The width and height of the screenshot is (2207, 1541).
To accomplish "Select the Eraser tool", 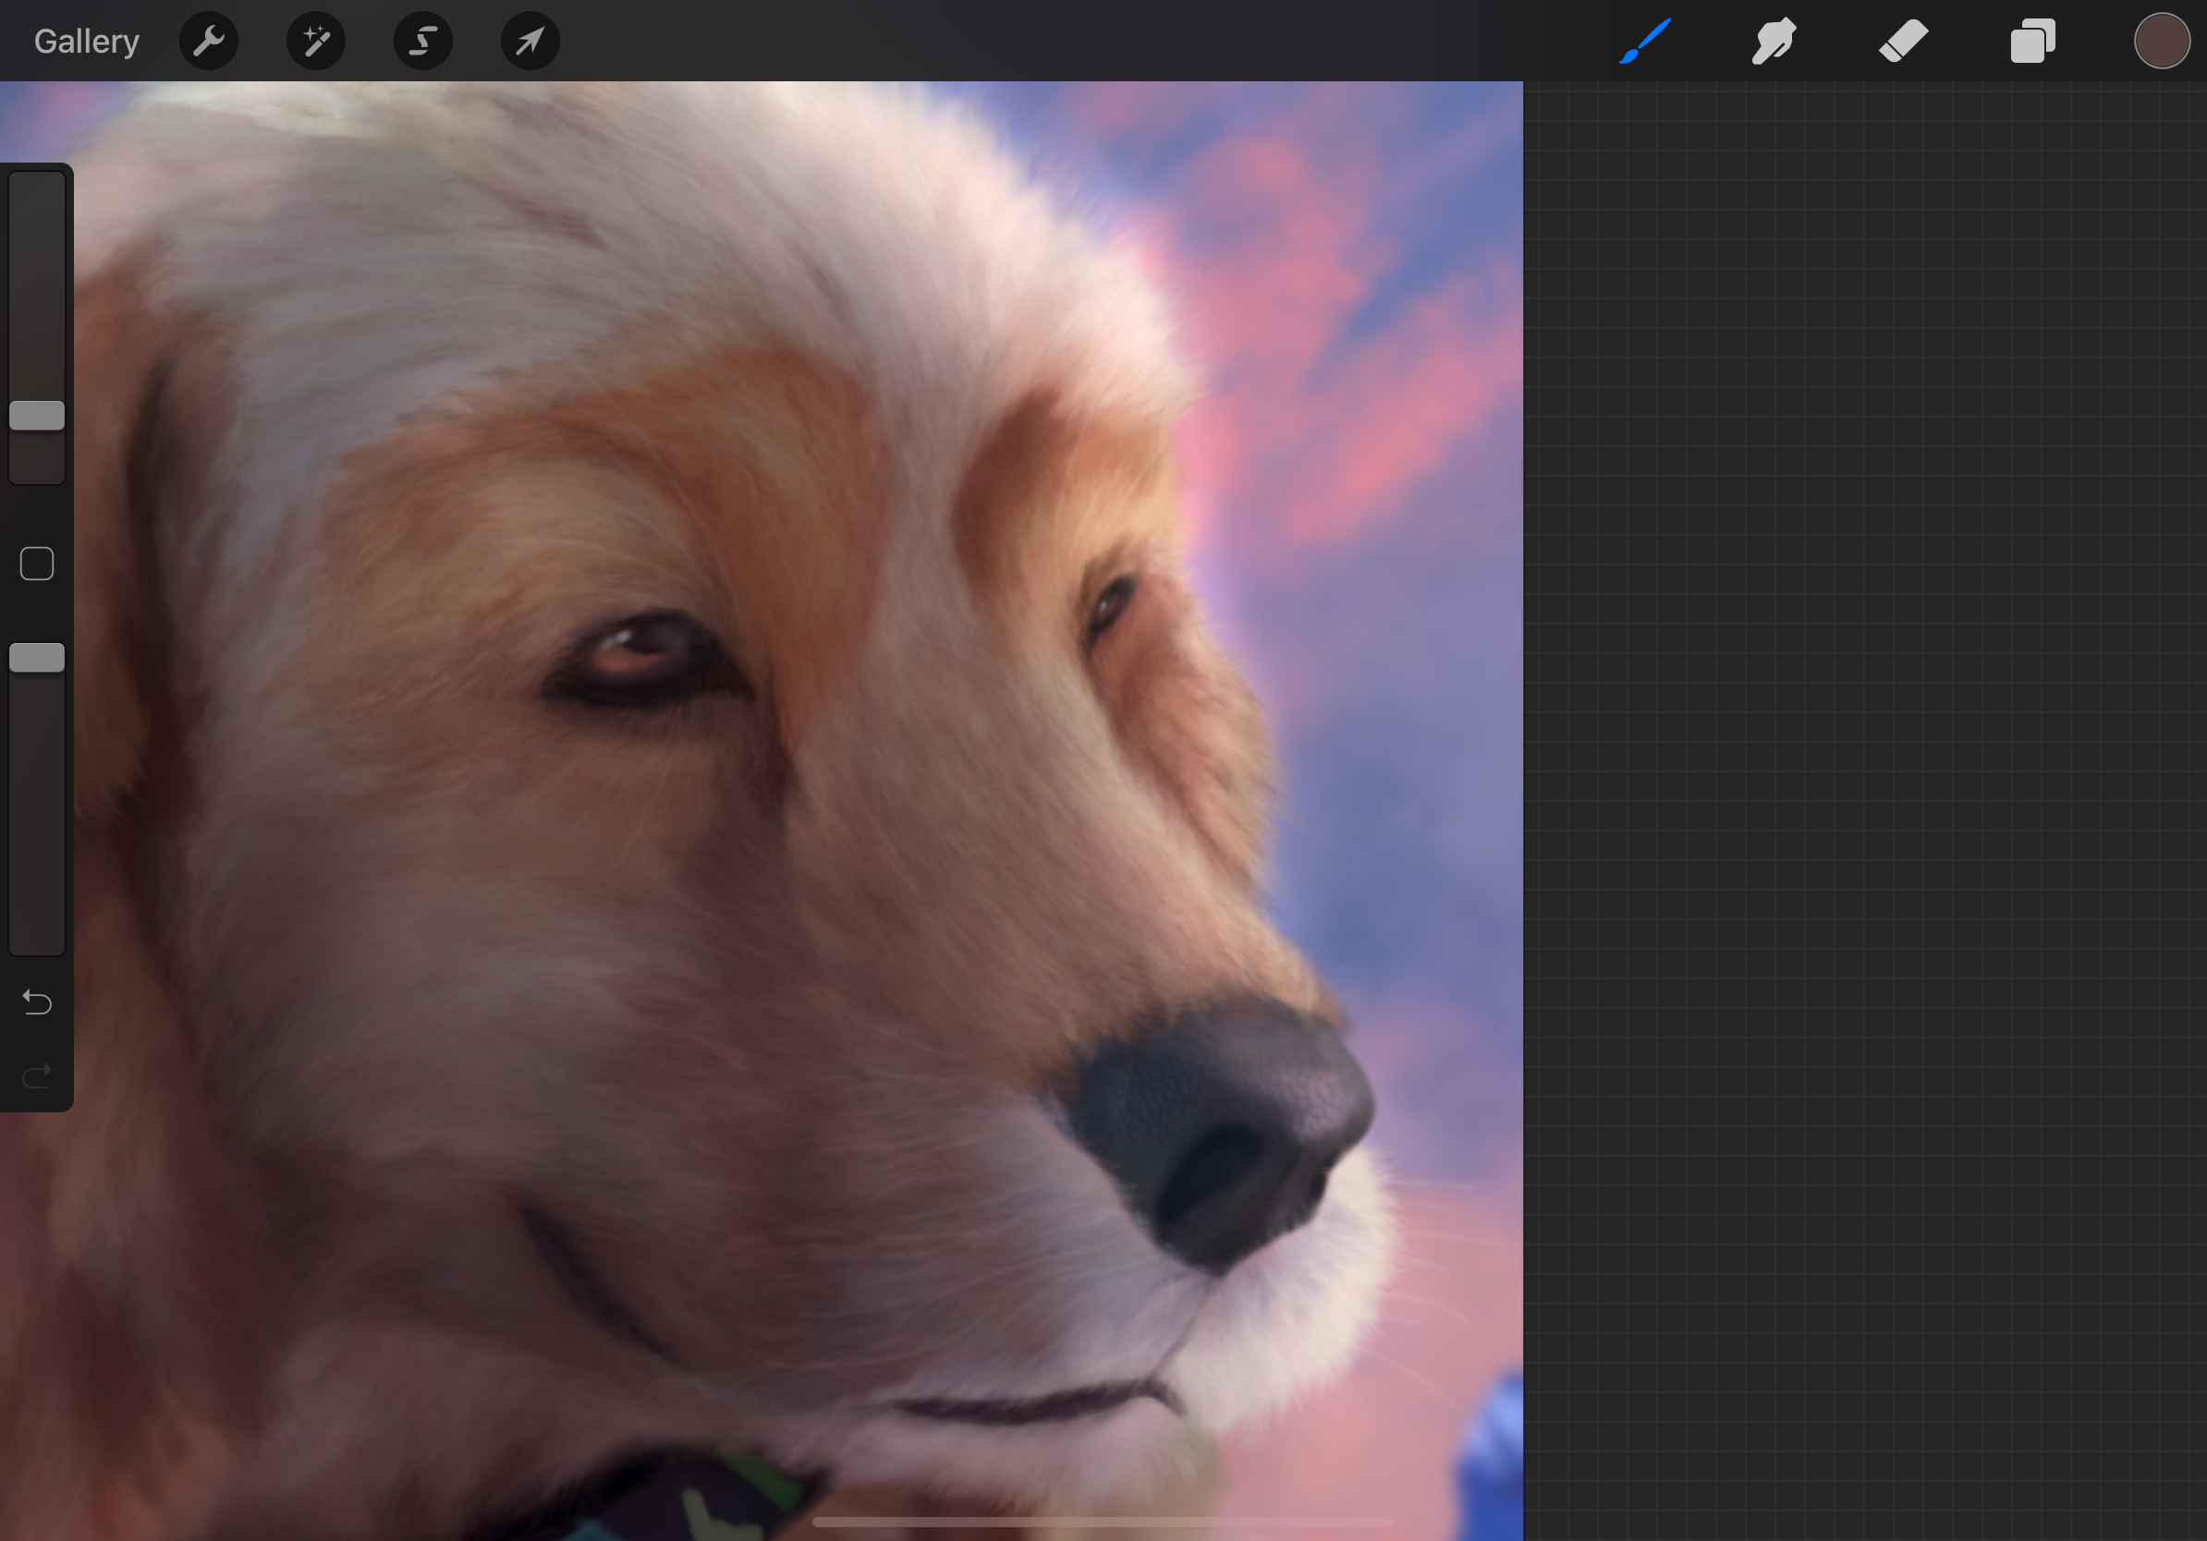I will 1903,42.
